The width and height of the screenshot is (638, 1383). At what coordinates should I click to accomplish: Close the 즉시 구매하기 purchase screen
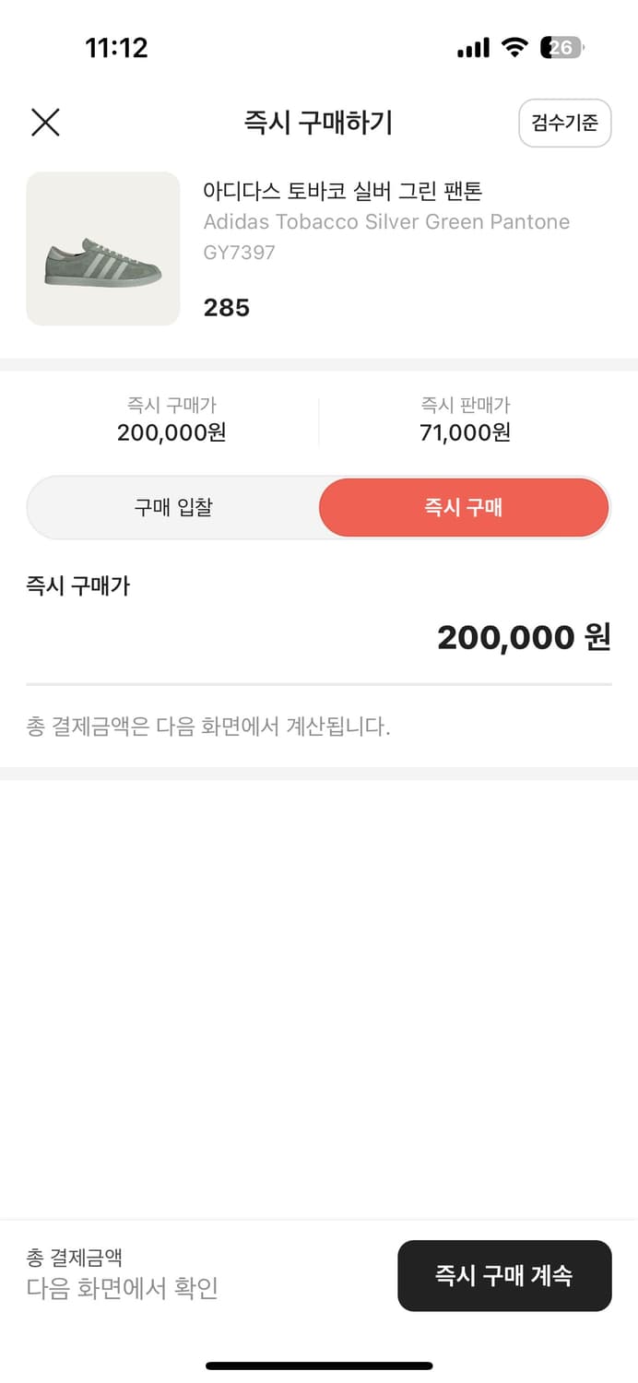click(44, 122)
